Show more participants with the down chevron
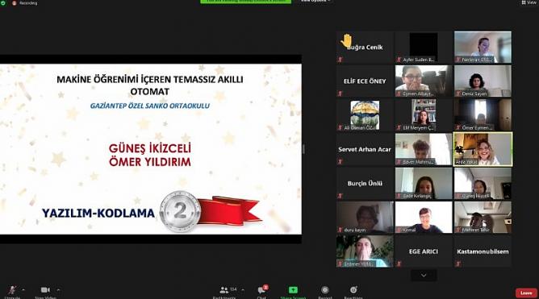Viewport: 539px width, 299px height. (x=424, y=276)
